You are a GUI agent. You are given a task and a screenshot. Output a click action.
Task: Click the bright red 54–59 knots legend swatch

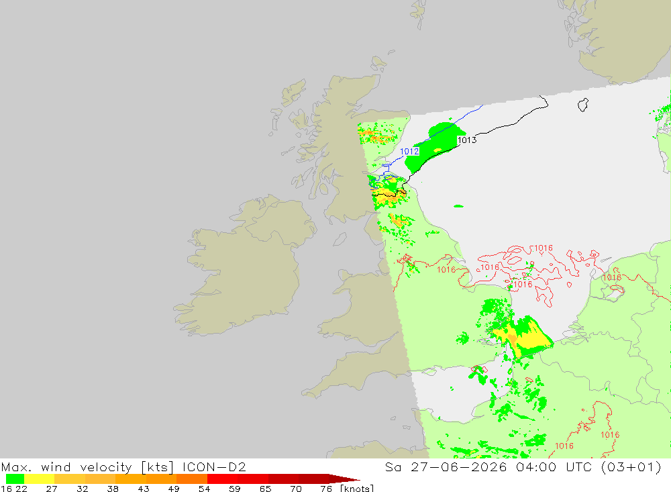coord(222,479)
